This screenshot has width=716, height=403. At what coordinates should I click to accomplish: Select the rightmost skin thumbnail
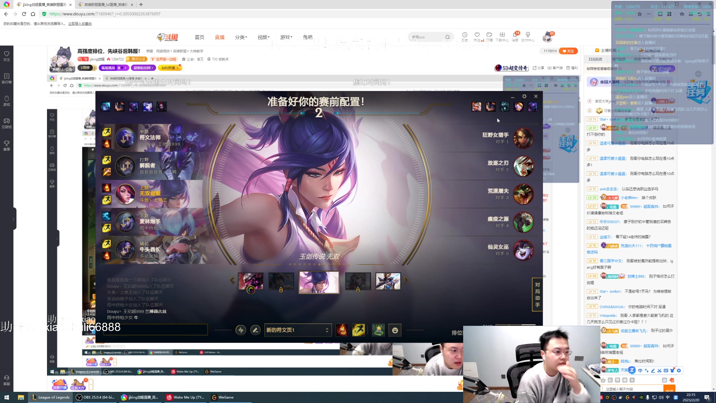click(388, 281)
